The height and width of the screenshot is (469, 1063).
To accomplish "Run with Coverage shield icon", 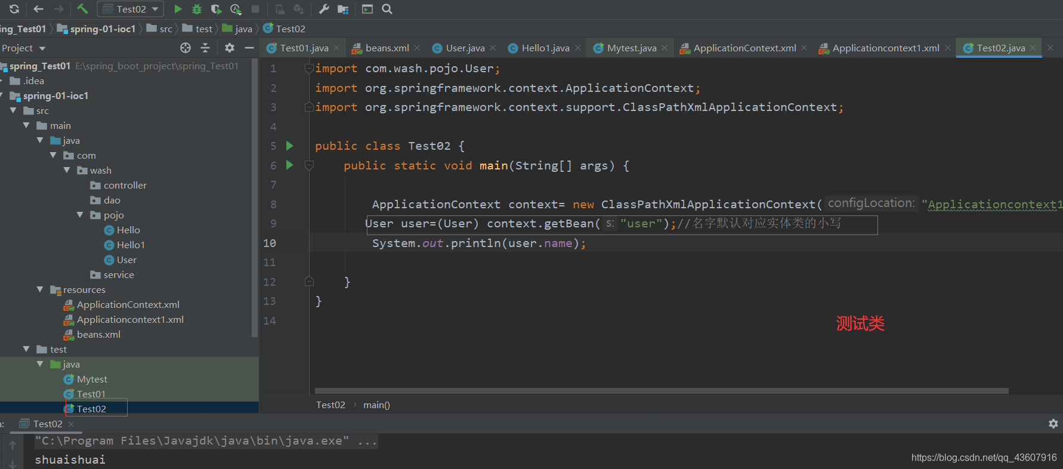I will (x=216, y=9).
